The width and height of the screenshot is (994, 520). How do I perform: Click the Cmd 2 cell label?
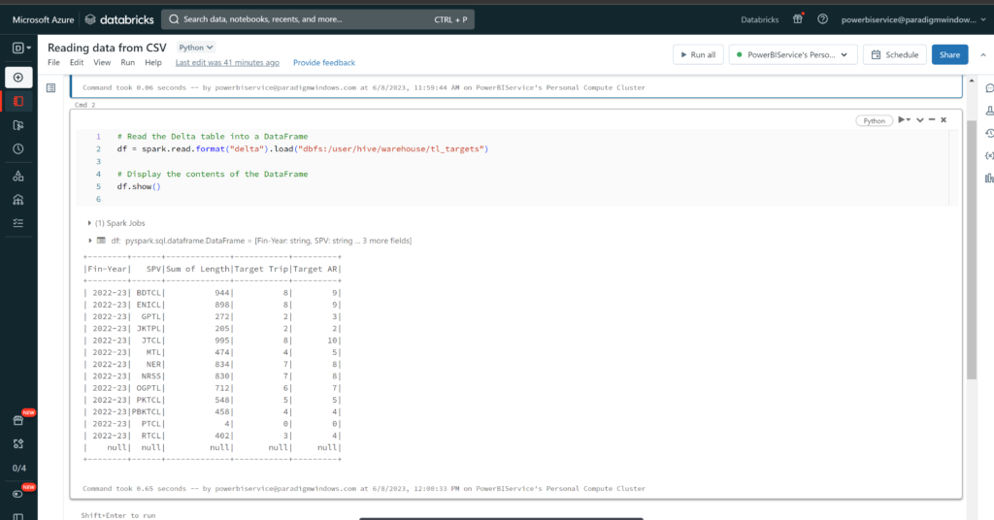pyautogui.click(x=85, y=105)
